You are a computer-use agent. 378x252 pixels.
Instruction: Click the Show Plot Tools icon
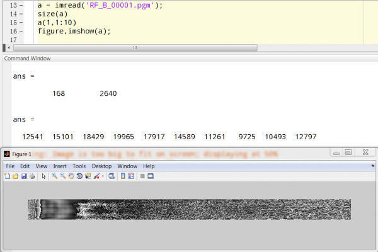pyautogui.click(x=151, y=176)
